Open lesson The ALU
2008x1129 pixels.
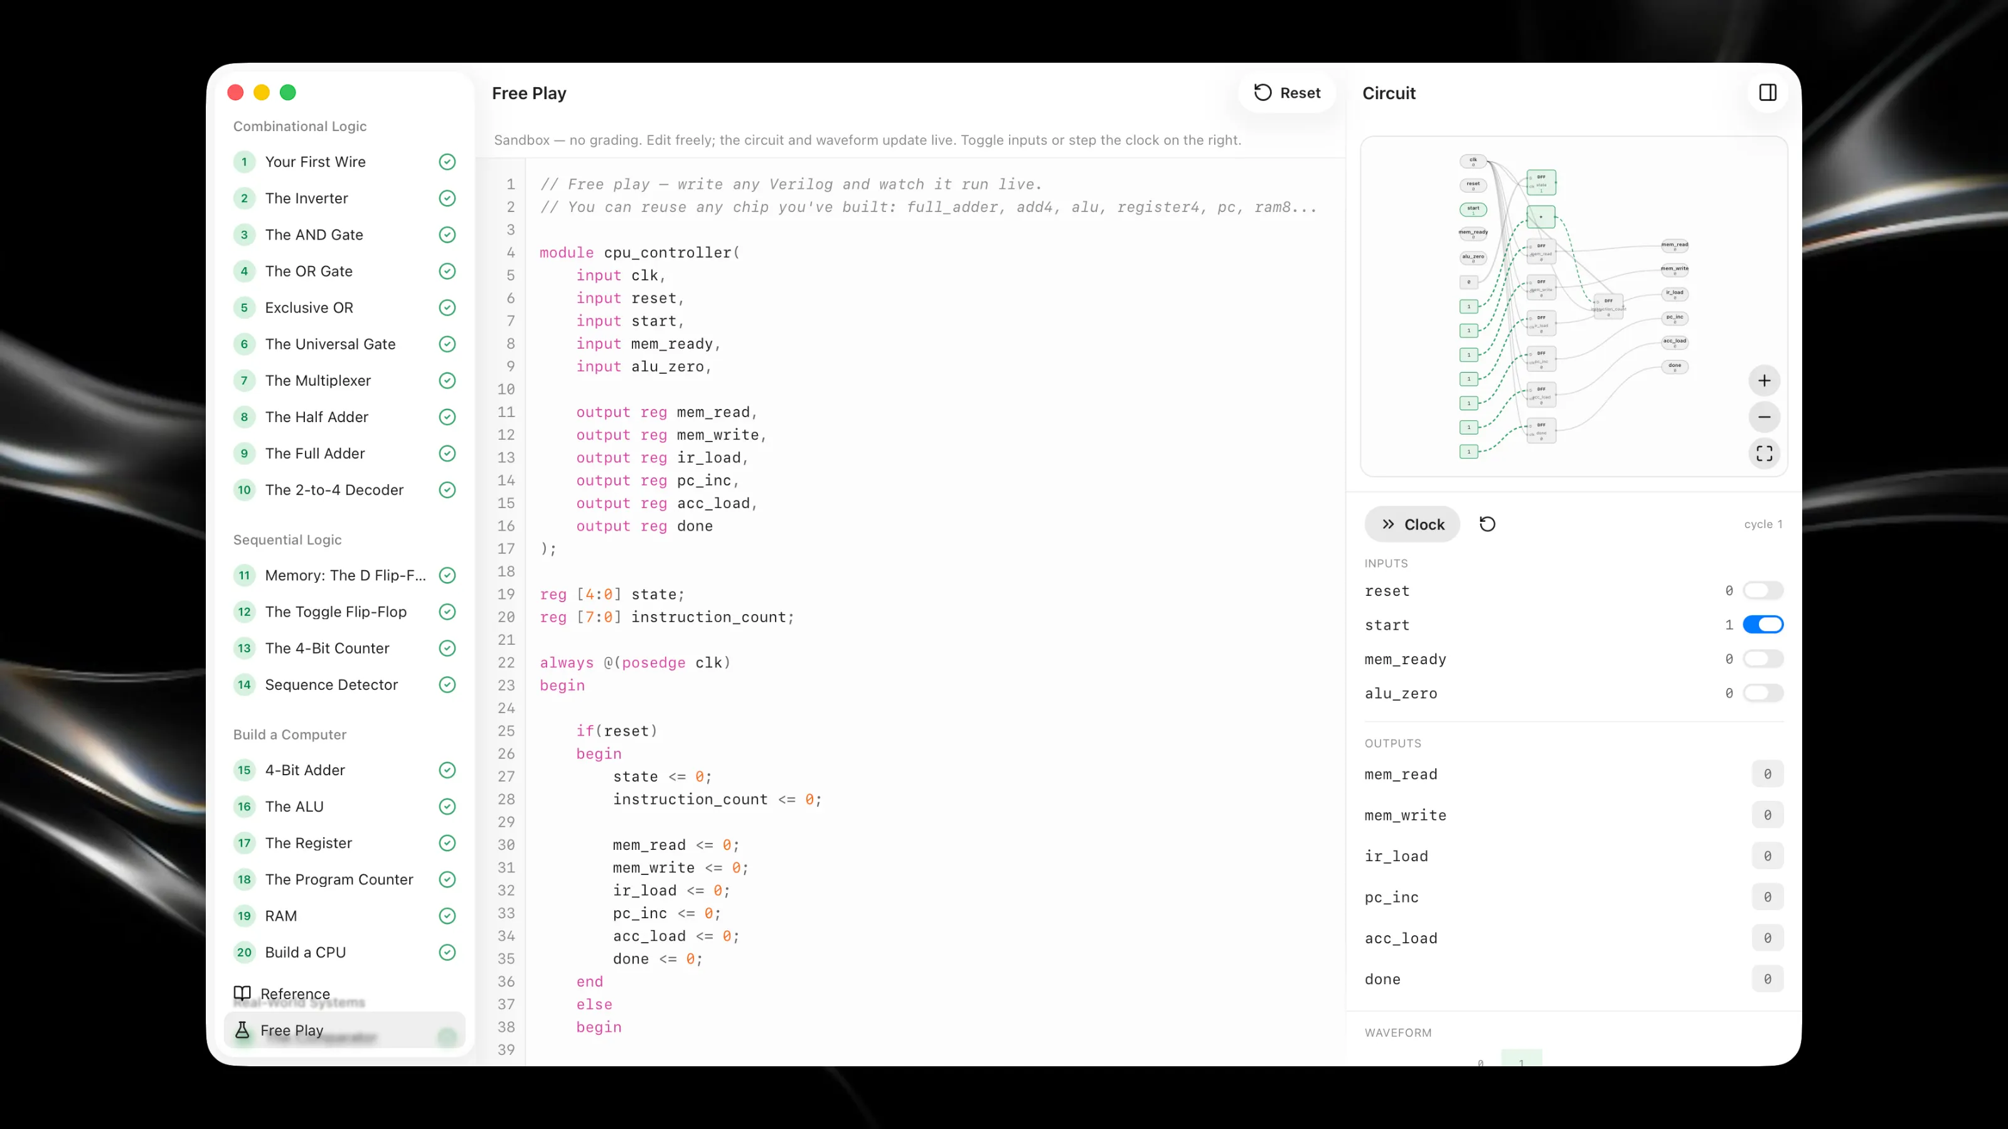(x=344, y=807)
